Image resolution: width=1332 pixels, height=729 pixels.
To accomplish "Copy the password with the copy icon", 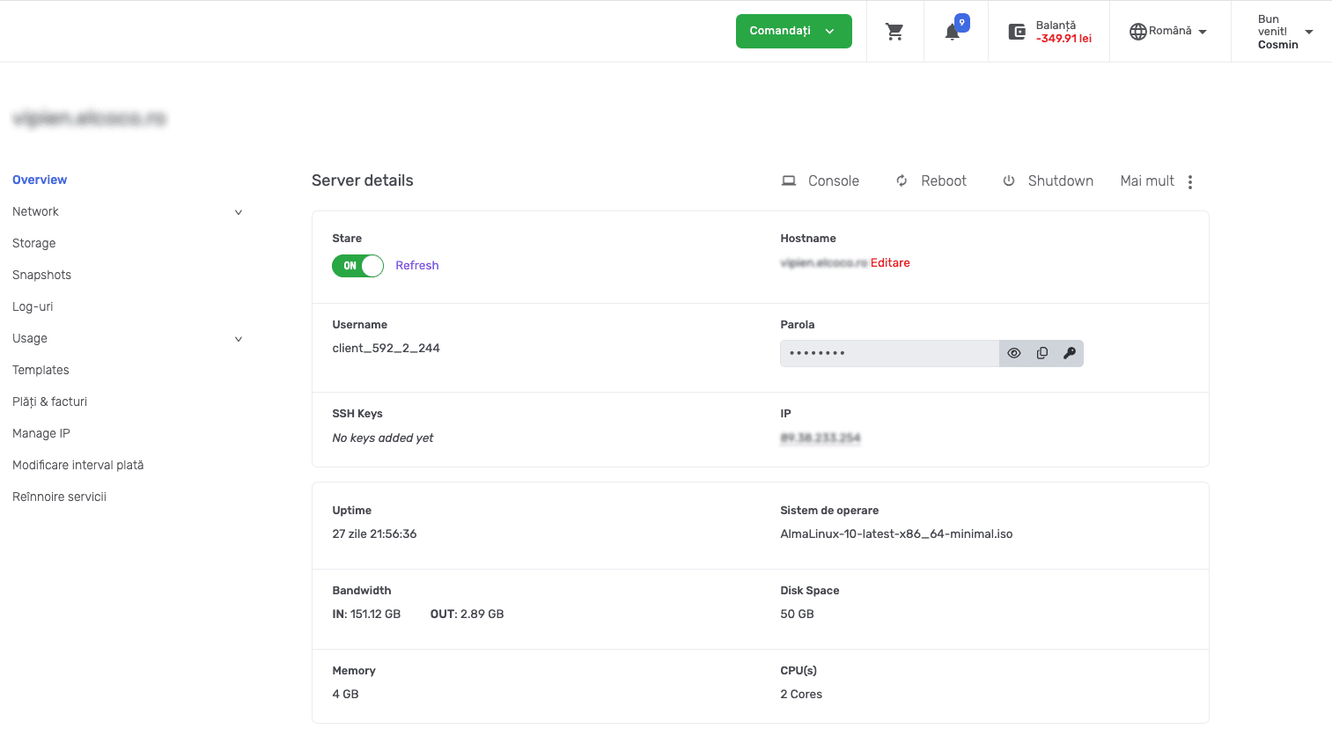I will (x=1041, y=353).
